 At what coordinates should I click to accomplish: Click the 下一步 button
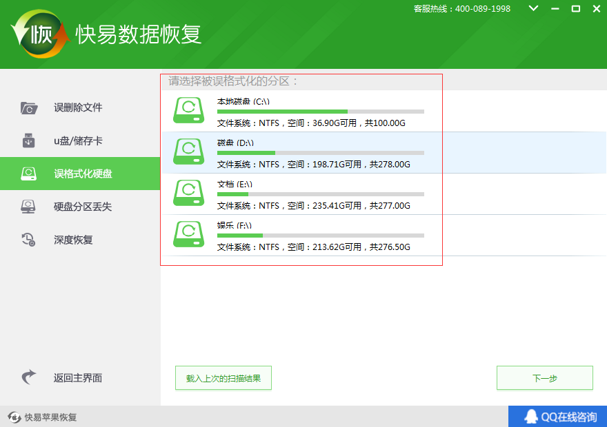click(545, 378)
